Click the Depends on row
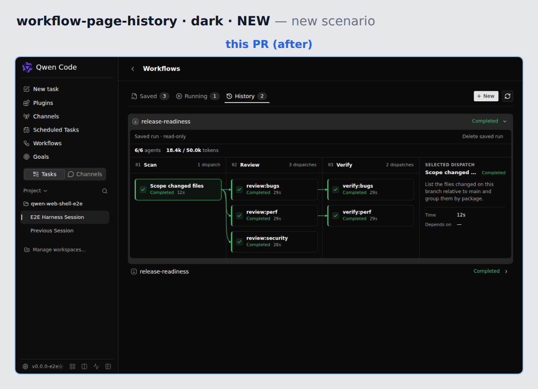 click(x=465, y=224)
